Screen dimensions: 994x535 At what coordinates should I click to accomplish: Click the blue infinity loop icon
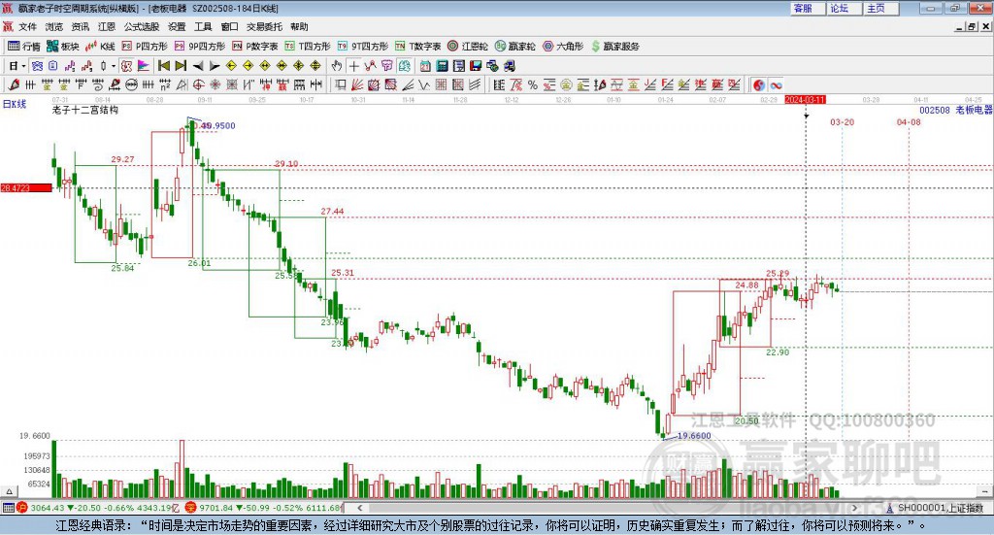coord(776,84)
